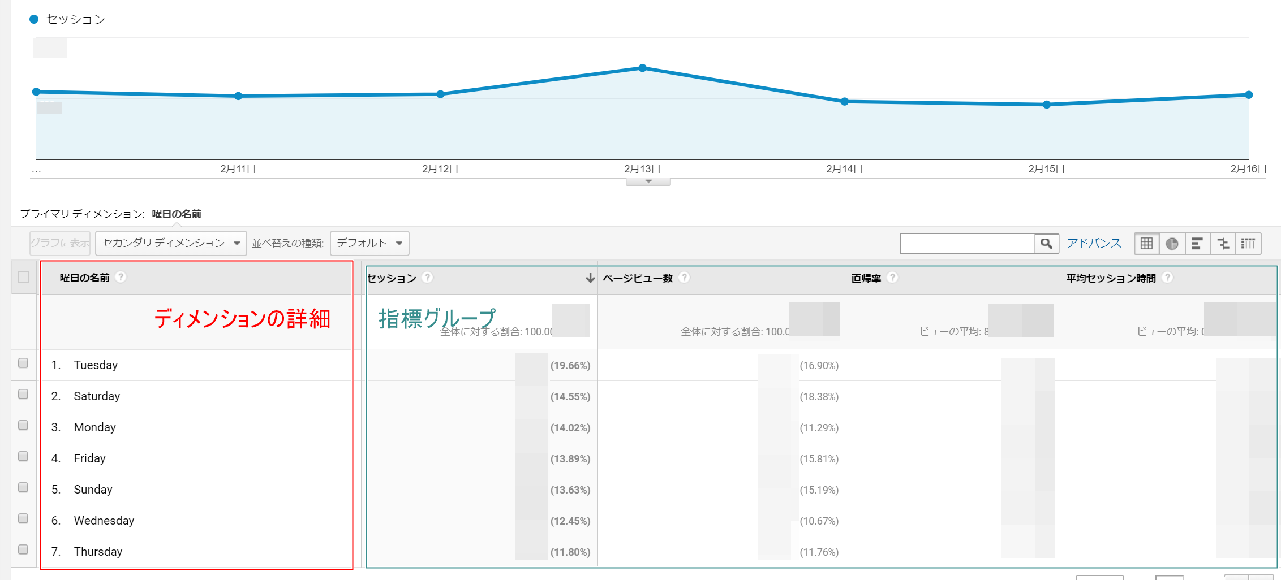
Task: Switch to comparison view icon
Action: 1223,244
